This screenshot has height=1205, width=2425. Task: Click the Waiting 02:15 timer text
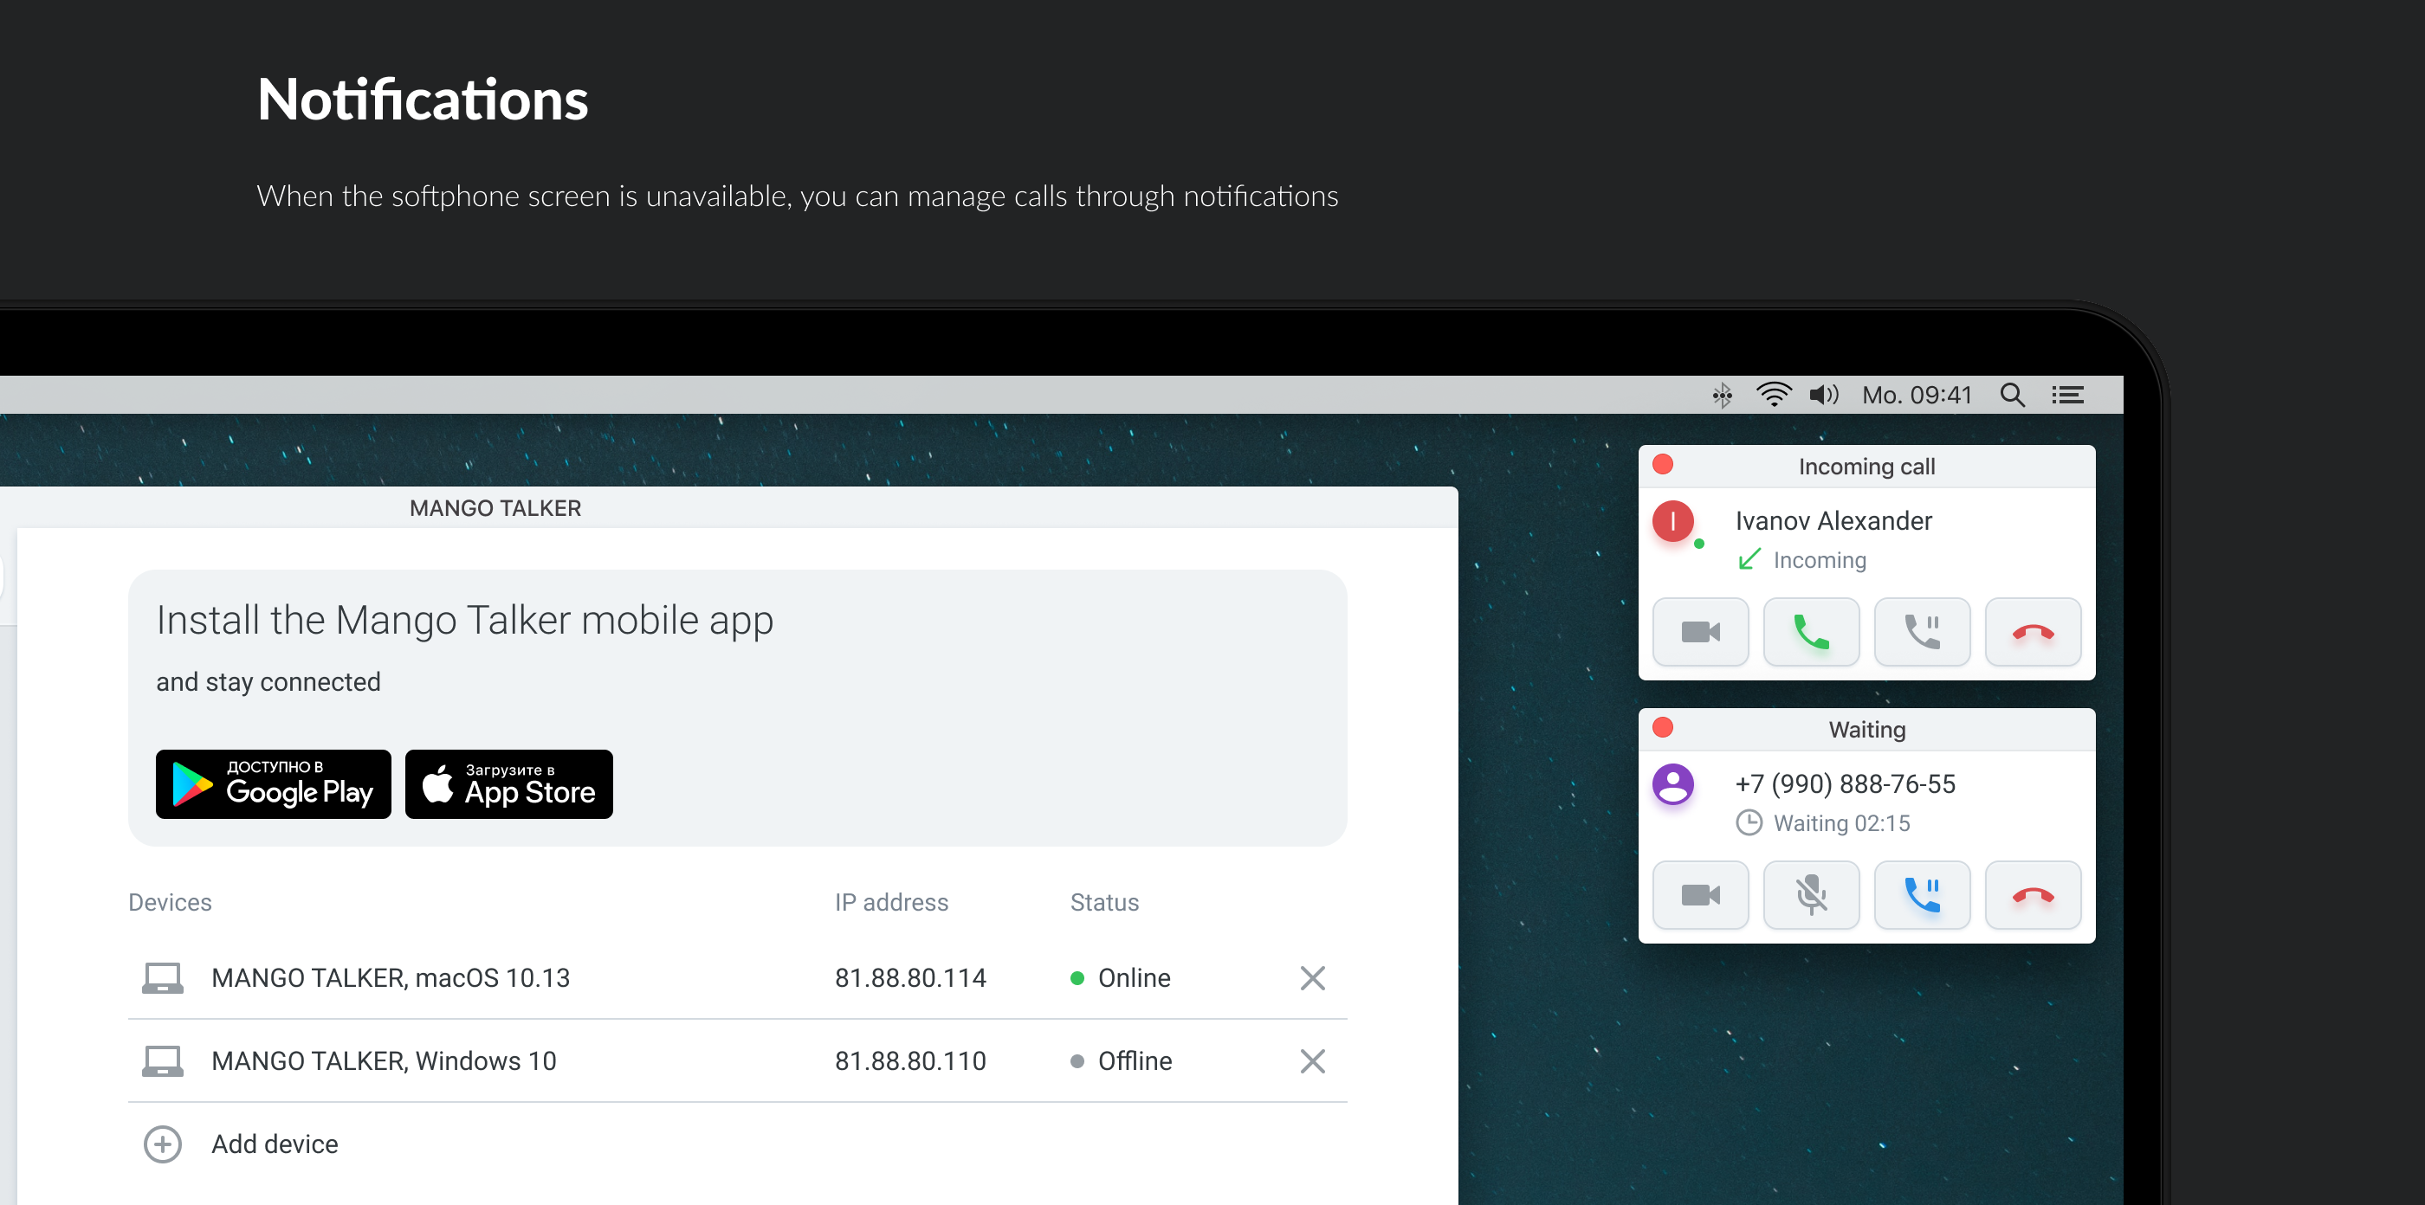[x=1841, y=824]
